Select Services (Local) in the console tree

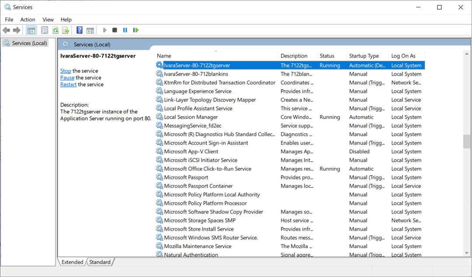click(x=29, y=43)
